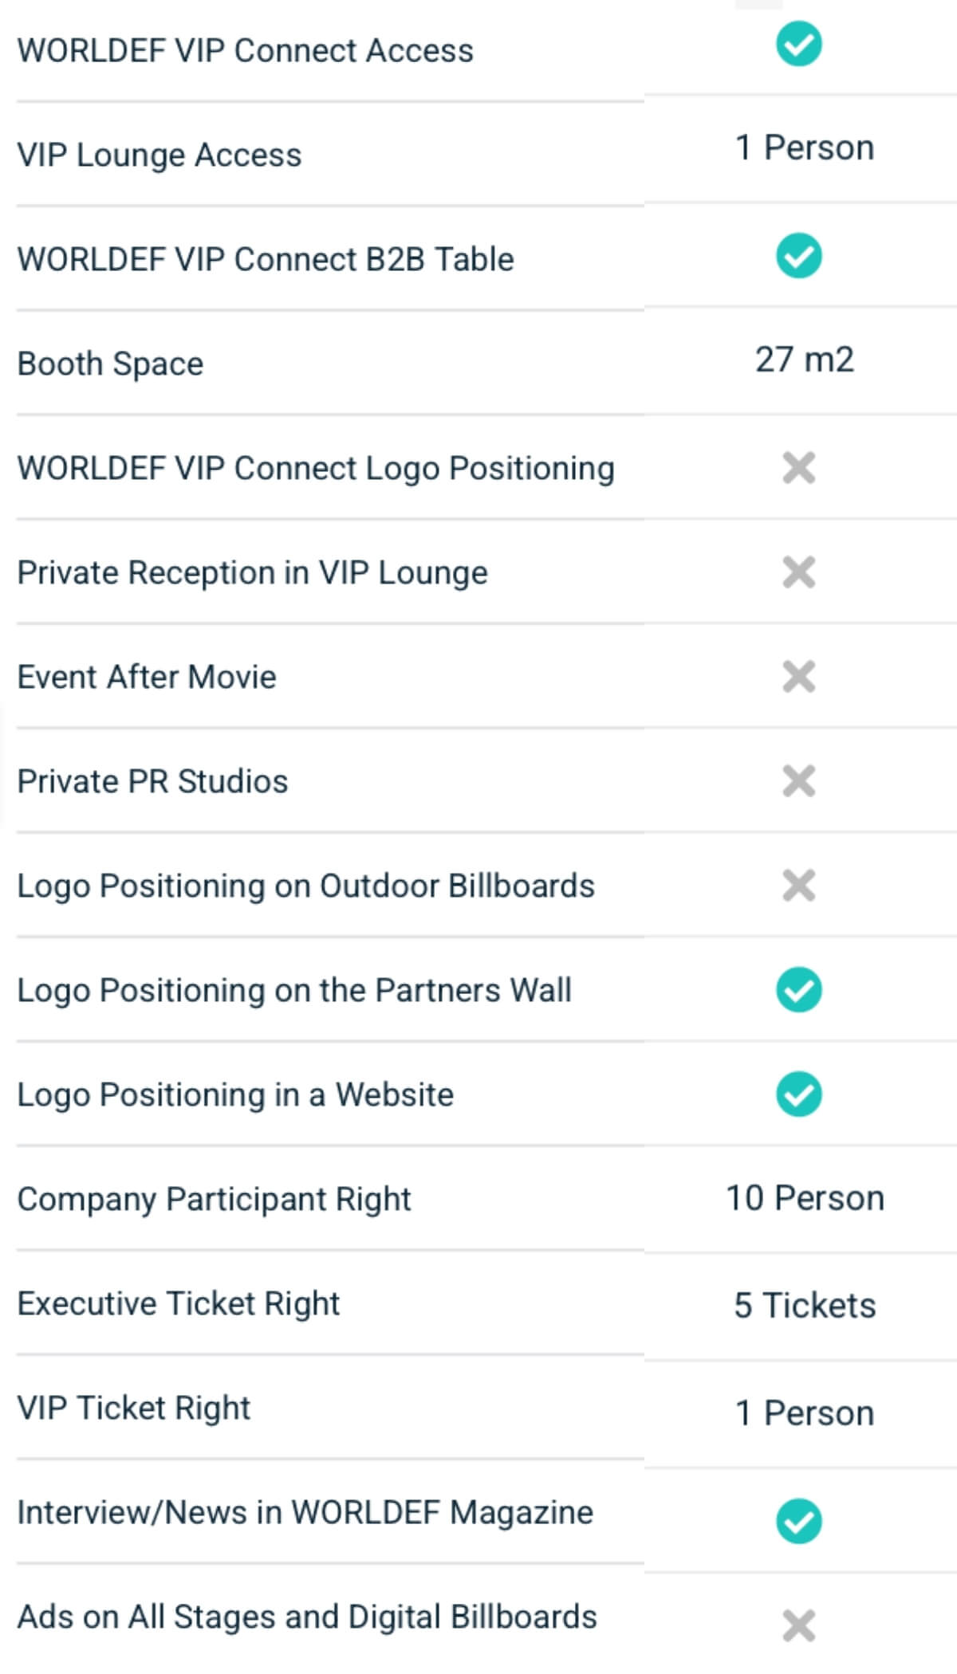Click the 27 m2 booth space value
Image resolution: width=957 pixels, height=1674 pixels.
coord(804,360)
